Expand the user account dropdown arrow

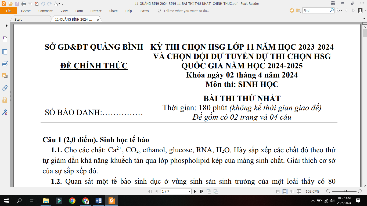[x=365, y=11]
